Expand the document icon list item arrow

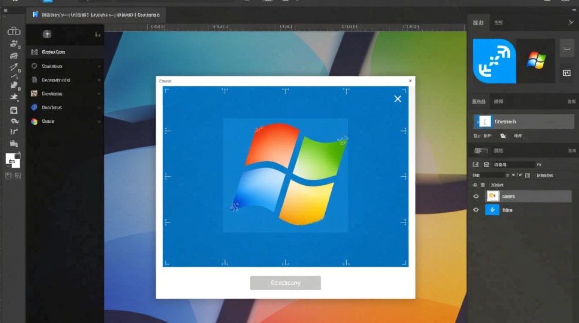(99, 80)
